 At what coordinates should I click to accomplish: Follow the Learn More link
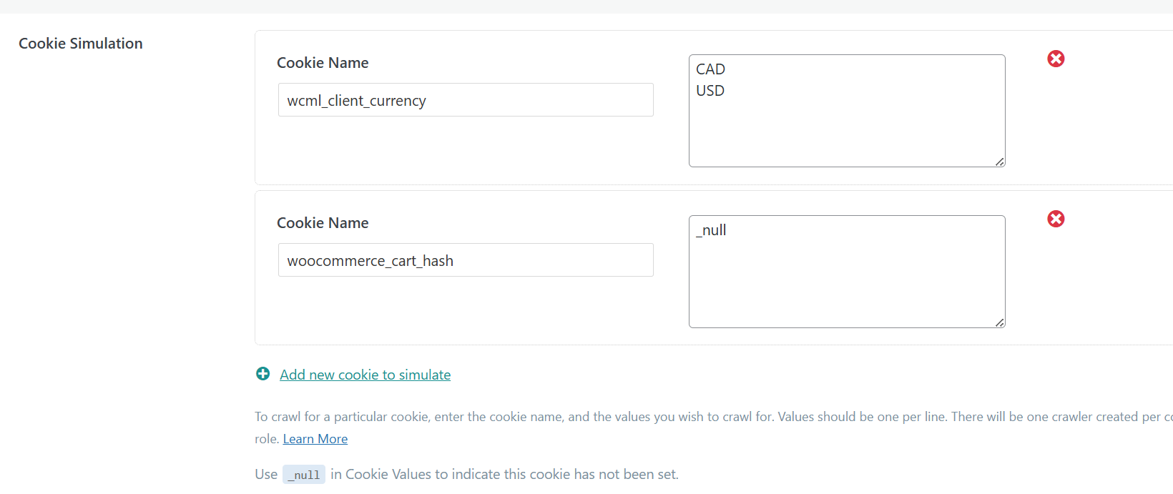coord(315,439)
